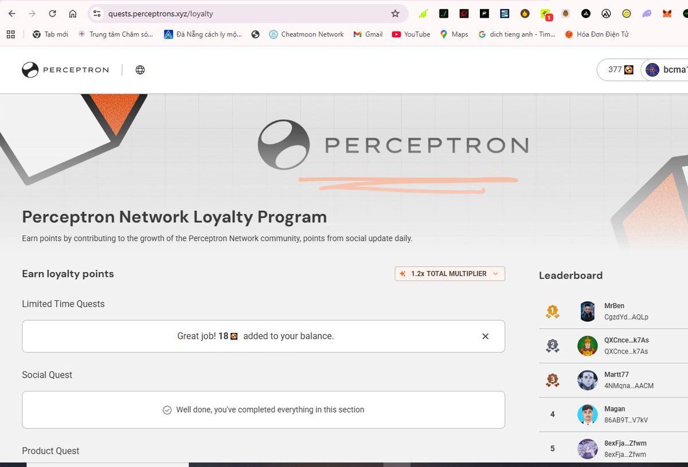Open the brown beetle extension
This screenshot has width=688, height=467.
tap(565, 13)
